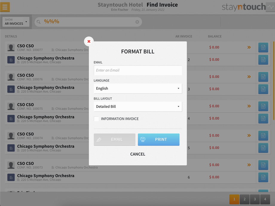Screen dimensions: 275x206
Task: Open bill icon for CSO CSO 100073
Action: (263, 165)
